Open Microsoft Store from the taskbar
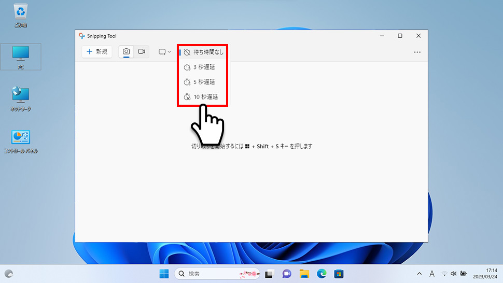Viewport: 503px width, 283px height. click(x=339, y=274)
